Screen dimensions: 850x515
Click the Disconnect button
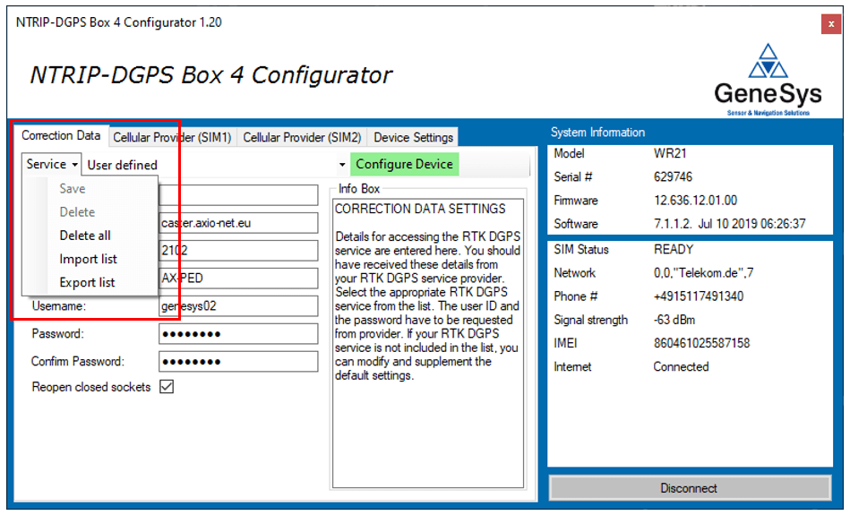click(x=690, y=488)
